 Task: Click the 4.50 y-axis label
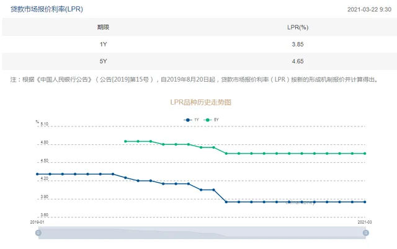pos(44,160)
